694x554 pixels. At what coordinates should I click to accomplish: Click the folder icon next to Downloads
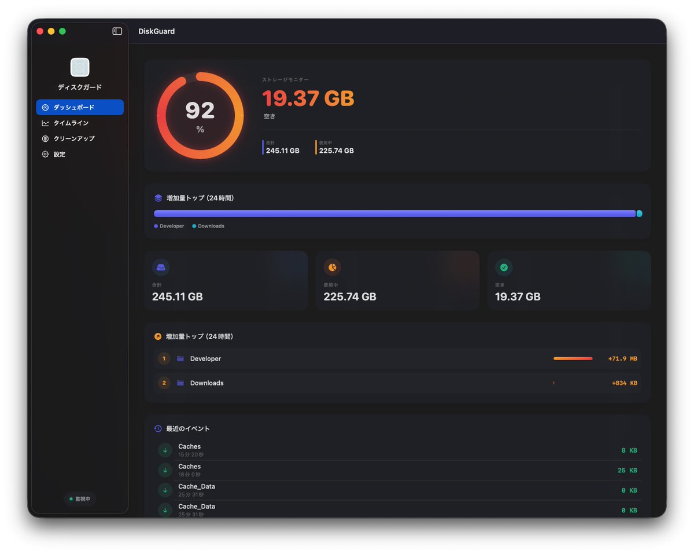pos(180,383)
